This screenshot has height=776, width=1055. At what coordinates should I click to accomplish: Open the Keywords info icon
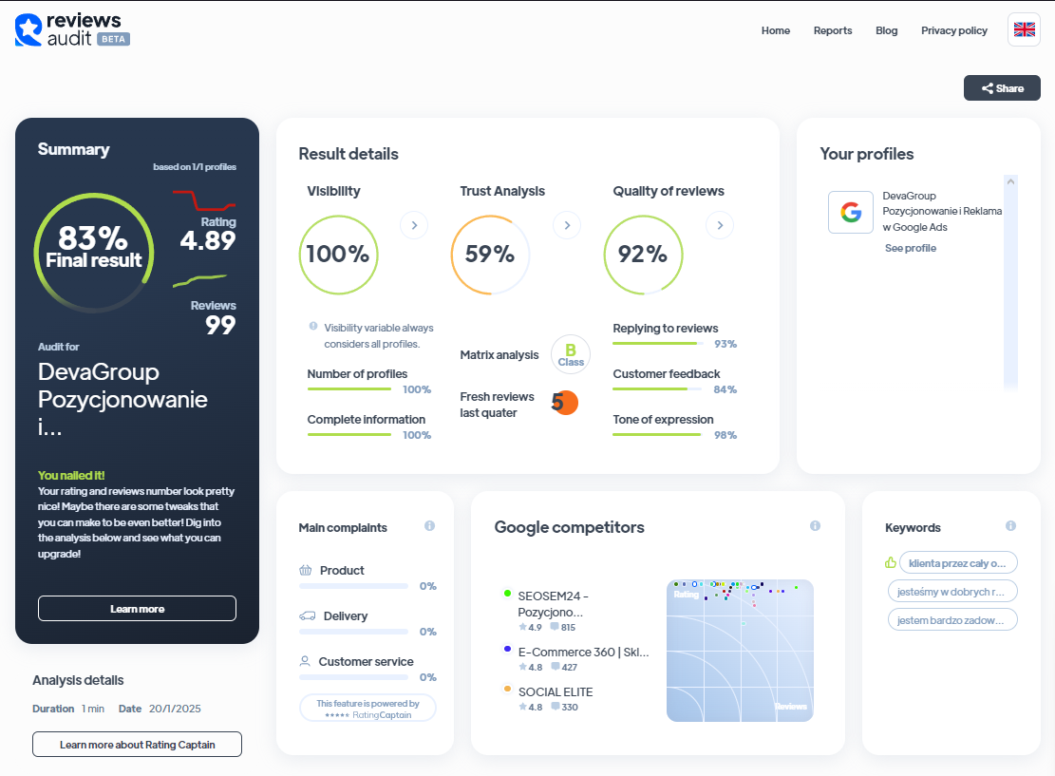click(1010, 525)
